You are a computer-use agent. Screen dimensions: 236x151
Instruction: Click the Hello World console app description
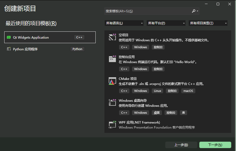[x=158, y=62]
